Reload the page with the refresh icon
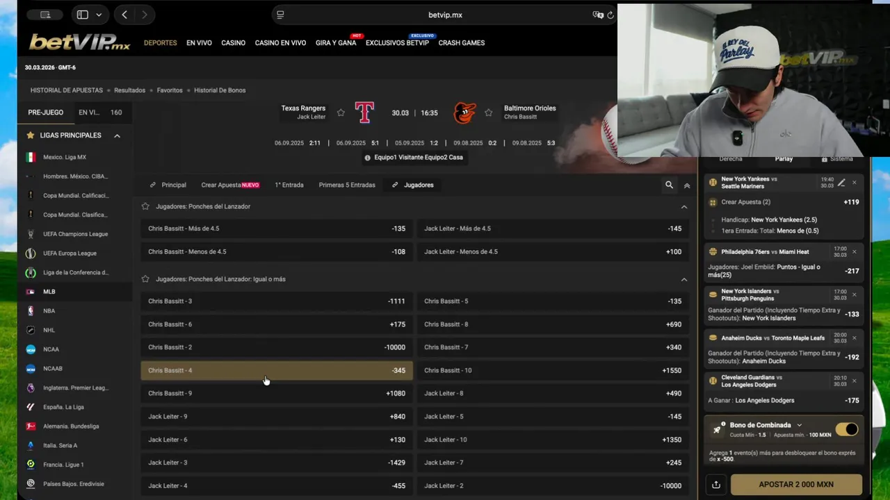Screen dimensions: 890x500 click(610, 15)
